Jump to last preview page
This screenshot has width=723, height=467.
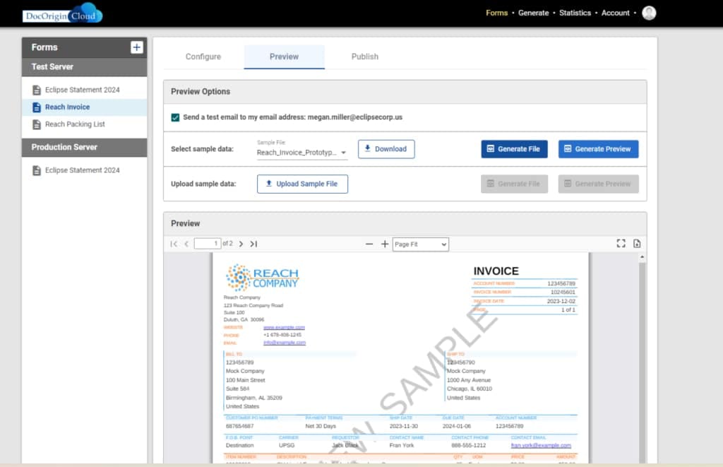click(253, 244)
